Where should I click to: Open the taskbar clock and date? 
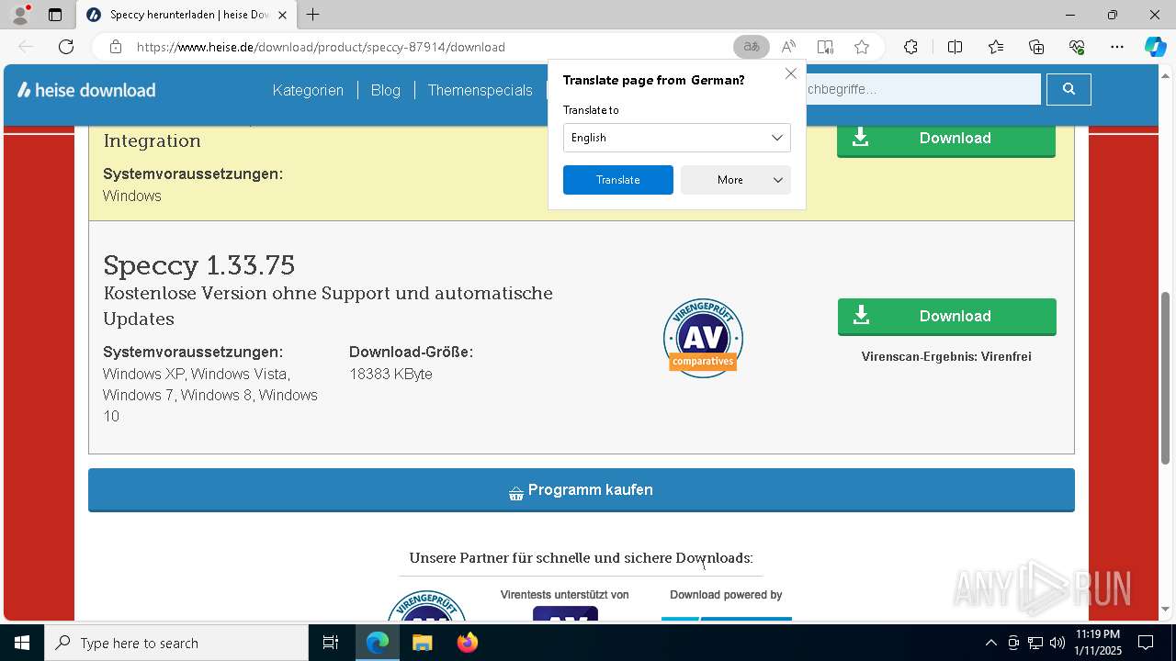1098,643
